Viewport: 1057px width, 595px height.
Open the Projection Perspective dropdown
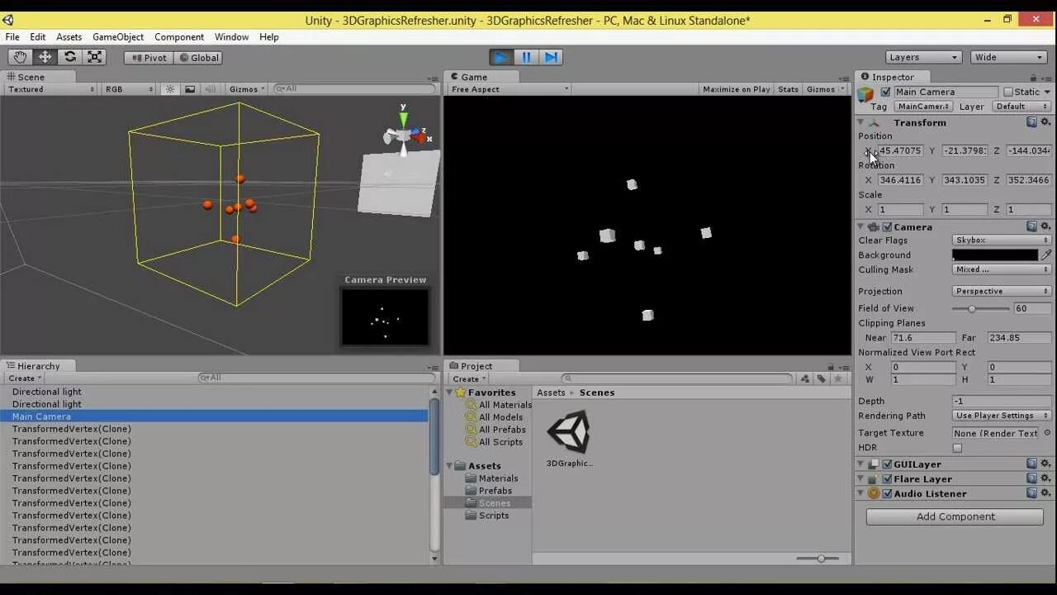click(1002, 291)
